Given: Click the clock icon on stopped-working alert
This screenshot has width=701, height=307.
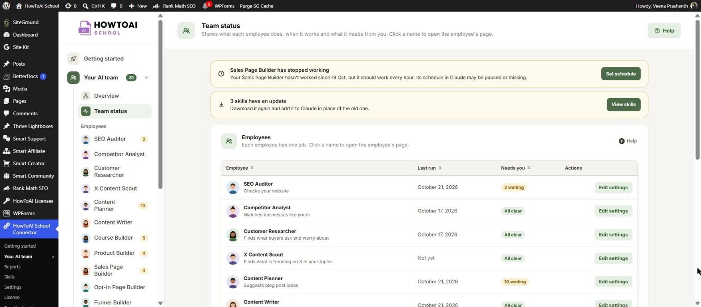Looking at the screenshot, I should click(x=221, y=74).
